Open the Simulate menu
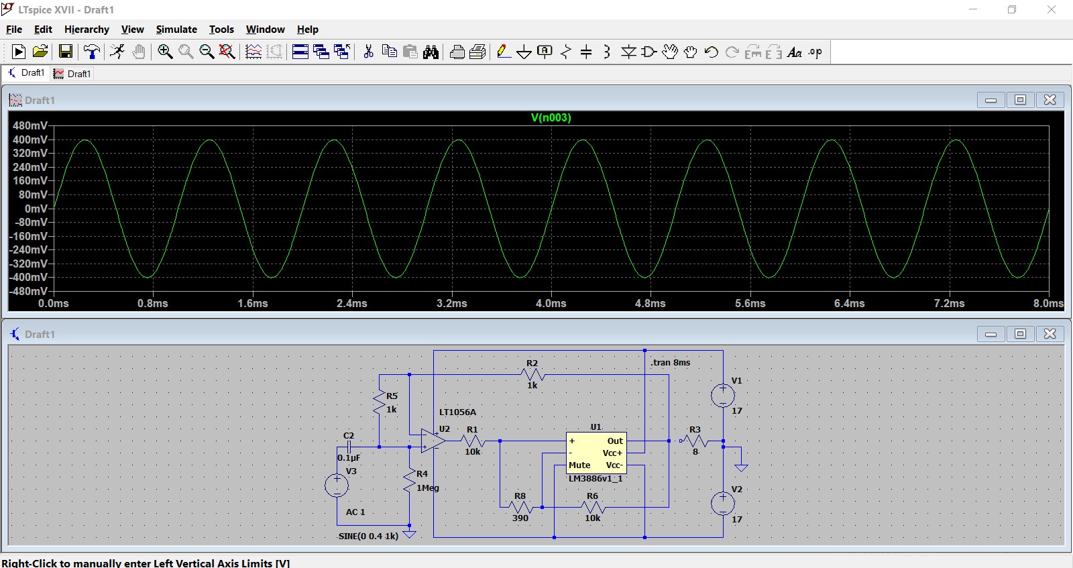Viewport: 1073px width, 568px height. tap(176, 30)
